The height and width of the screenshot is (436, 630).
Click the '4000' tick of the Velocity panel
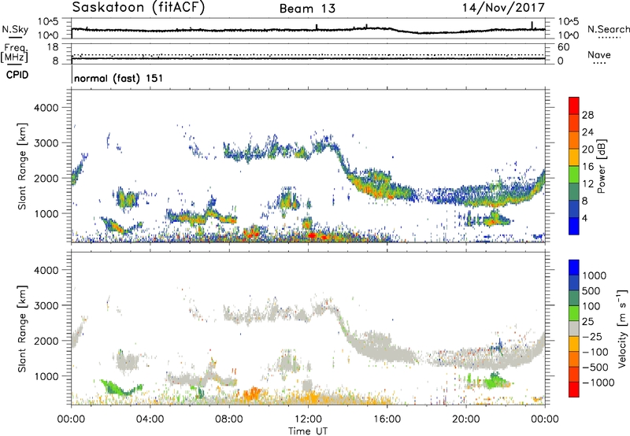coord(46,270)
